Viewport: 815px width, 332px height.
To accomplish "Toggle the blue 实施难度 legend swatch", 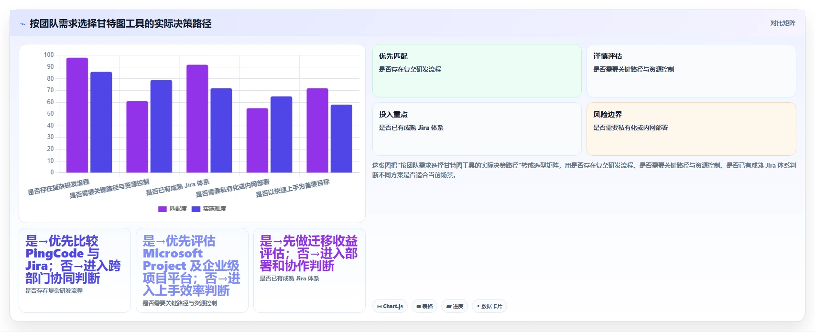I will tap(196, 209).
